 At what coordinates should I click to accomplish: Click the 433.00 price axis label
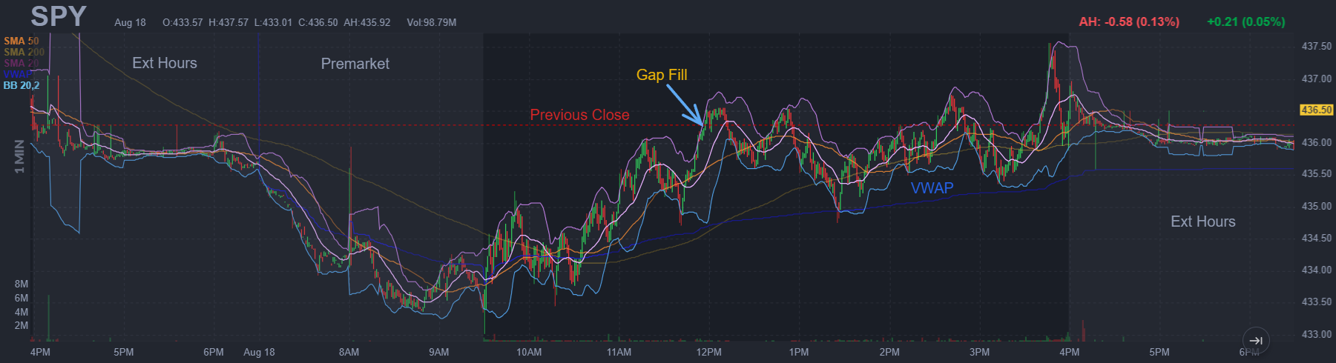pyautogui.click(x=1317, y=334)
